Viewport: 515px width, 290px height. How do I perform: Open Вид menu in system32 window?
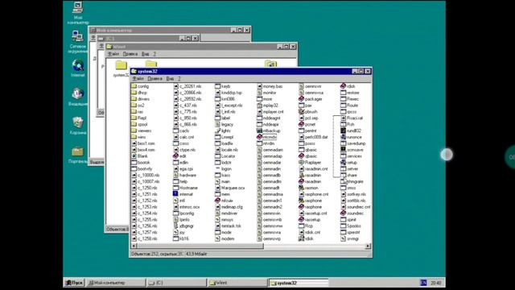pos(170,79)
